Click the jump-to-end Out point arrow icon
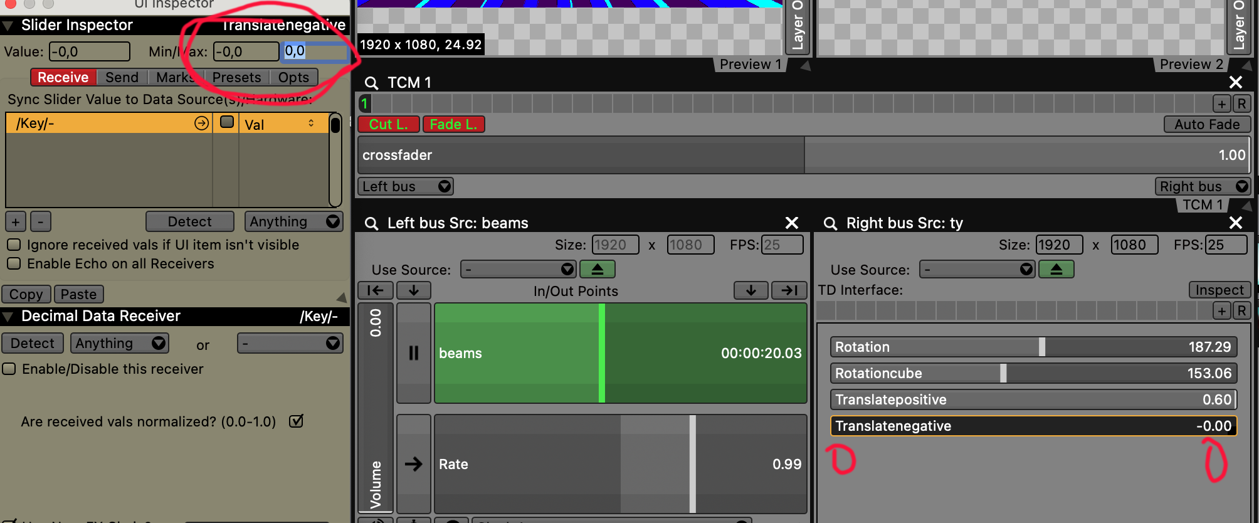 coord(789,290)
